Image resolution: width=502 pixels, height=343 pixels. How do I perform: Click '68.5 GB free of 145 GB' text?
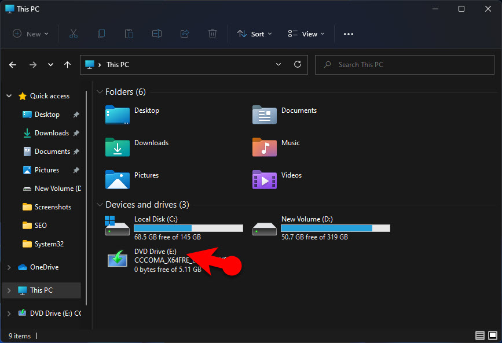point(167,237)
